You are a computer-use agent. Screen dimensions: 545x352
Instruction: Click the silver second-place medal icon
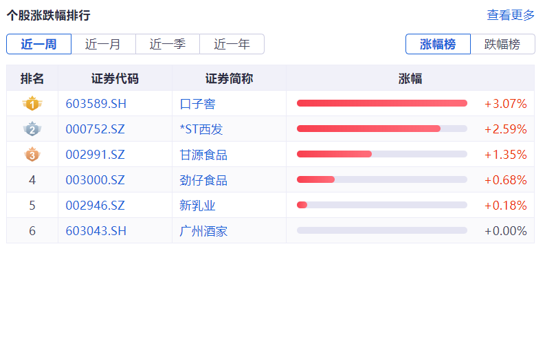32,129
